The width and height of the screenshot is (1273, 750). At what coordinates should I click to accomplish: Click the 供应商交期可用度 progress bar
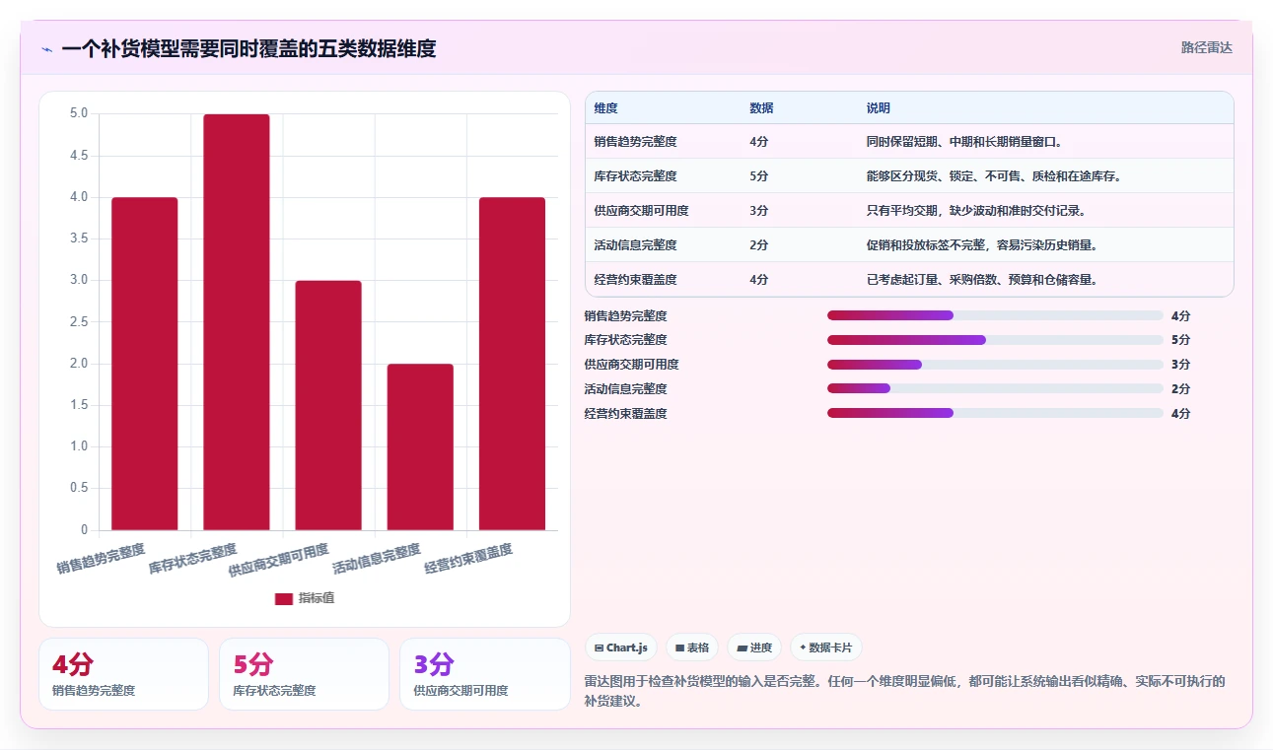[x=995, y=365]
